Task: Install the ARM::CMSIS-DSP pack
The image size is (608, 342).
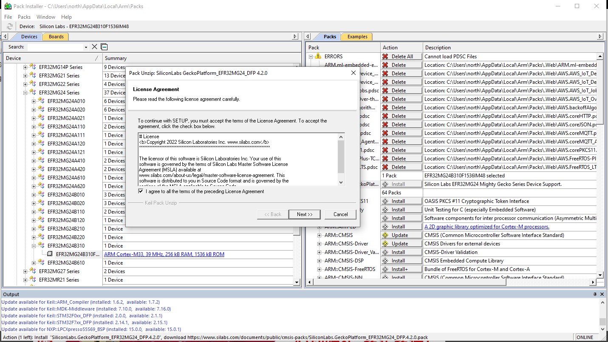Action: point(402,261)
